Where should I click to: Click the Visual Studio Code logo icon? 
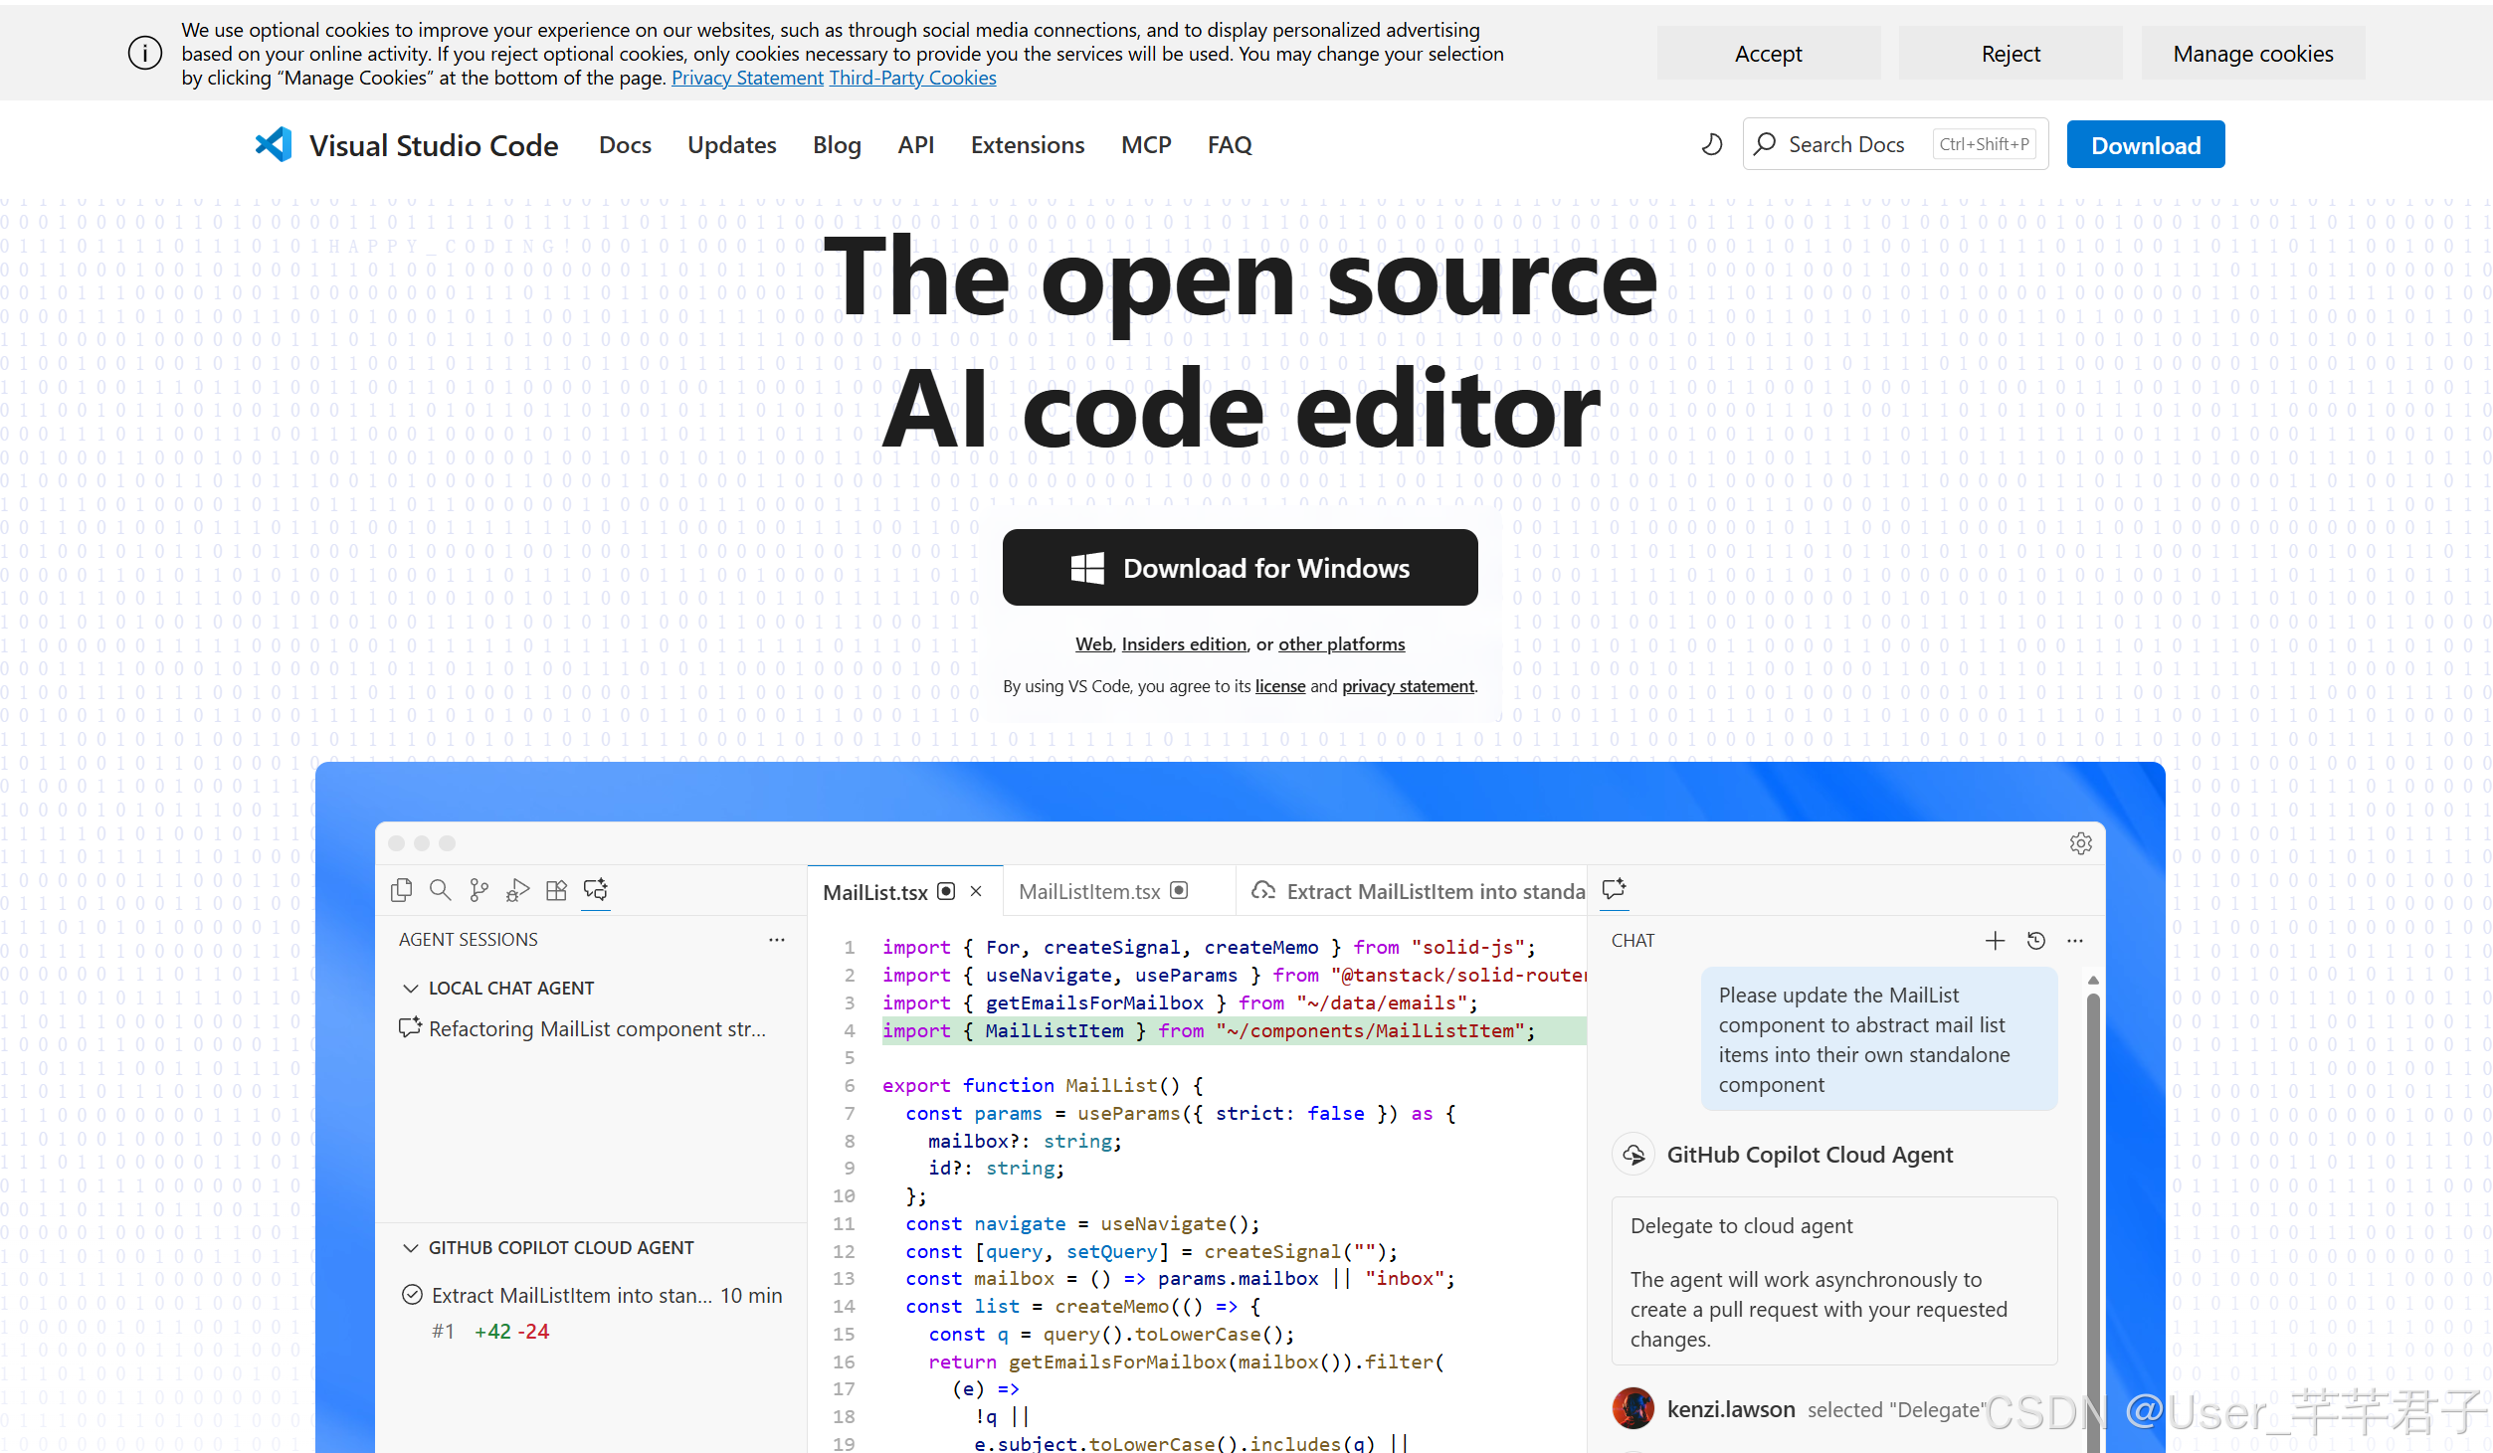(274, 145)
